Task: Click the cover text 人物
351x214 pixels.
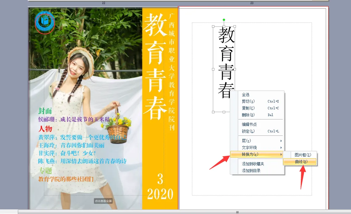Action: (x=45, y=129)
